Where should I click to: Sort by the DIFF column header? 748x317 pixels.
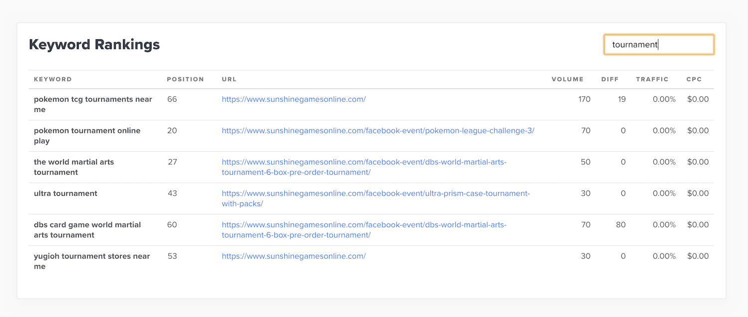coord(610,79)
